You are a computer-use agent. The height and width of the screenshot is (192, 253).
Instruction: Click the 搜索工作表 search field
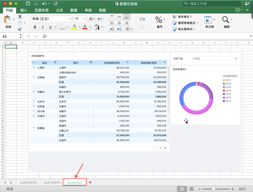[212, 4]
